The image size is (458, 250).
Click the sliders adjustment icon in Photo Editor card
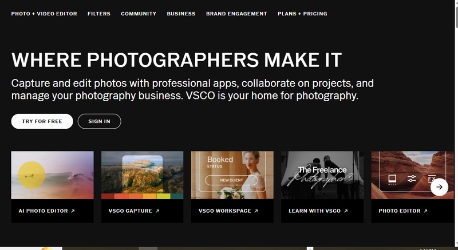tap(412, 179)
